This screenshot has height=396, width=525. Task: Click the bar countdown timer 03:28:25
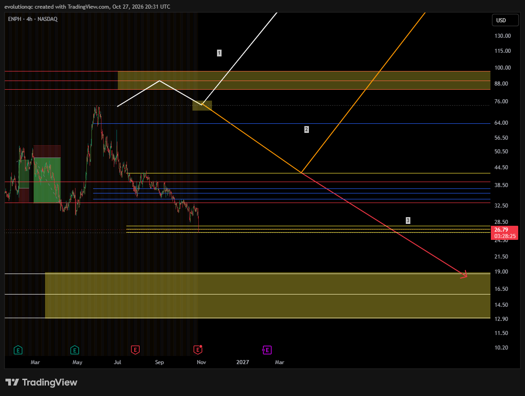(505, 236)
